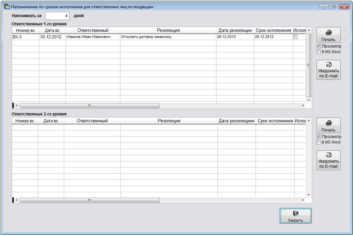Click level 2 table horizontal scrollbar thumb
Viewport: 353px width, 236px height.
coord(90,200)
